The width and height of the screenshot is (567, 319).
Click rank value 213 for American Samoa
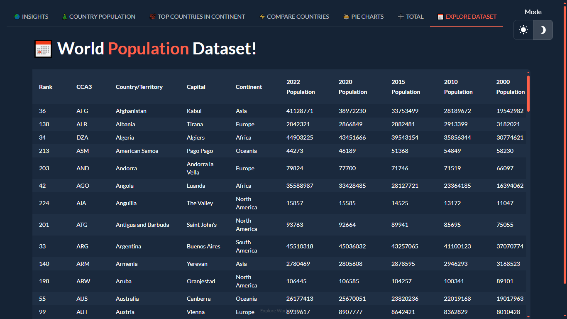[x=44, y=151]
